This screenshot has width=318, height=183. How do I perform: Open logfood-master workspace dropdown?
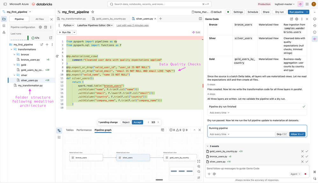(285, 4)
